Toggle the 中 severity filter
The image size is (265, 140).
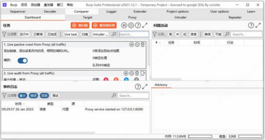pos(178,34)
